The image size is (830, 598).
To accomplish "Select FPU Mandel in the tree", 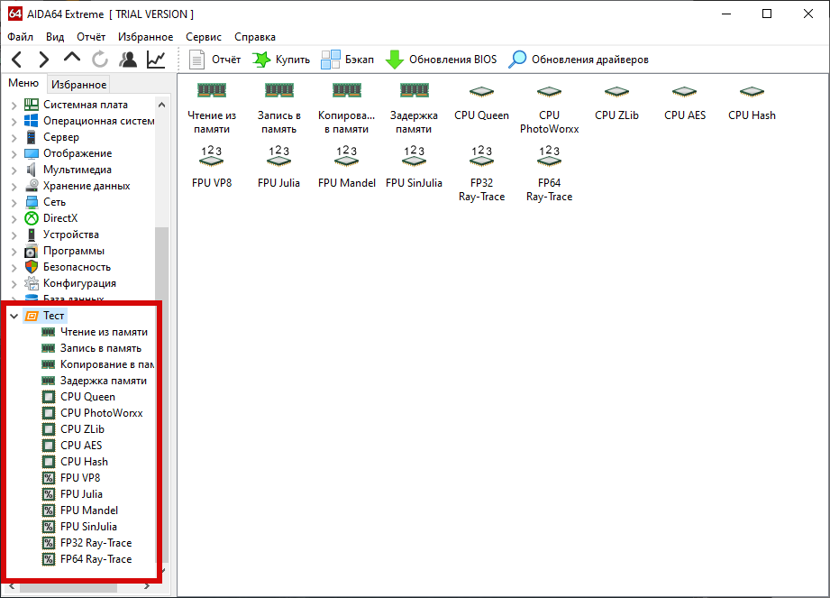I will pos(88,511).
